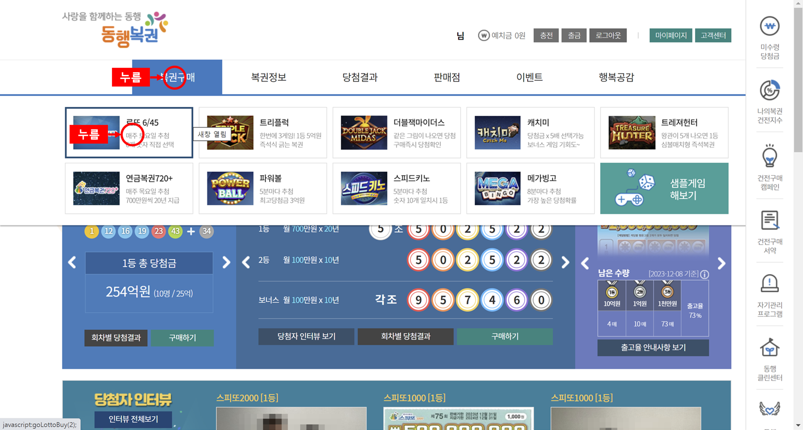Click the info icon next to 2023-12-08 기준

click(x=704, y=274)
